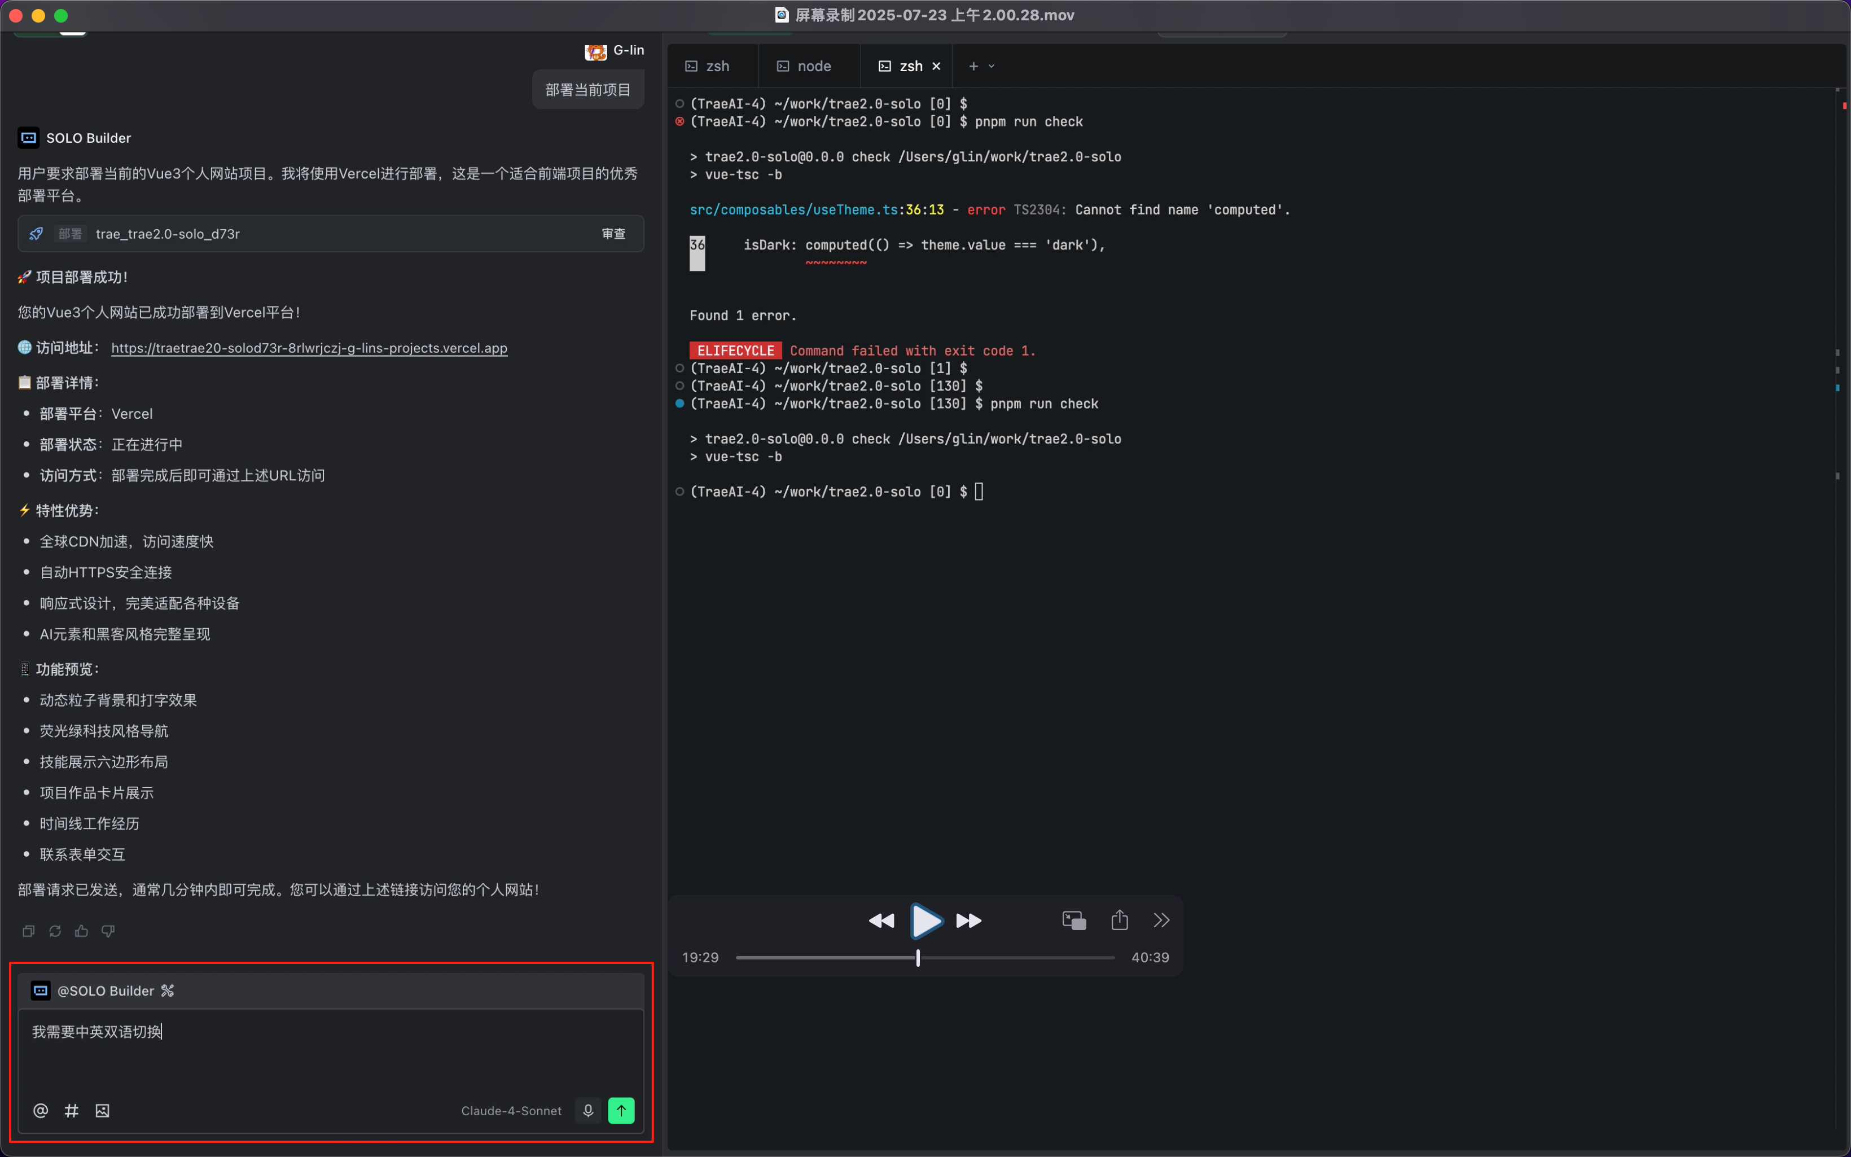Copy the response with the copy icon
1851x1157 pixels.
28,931
